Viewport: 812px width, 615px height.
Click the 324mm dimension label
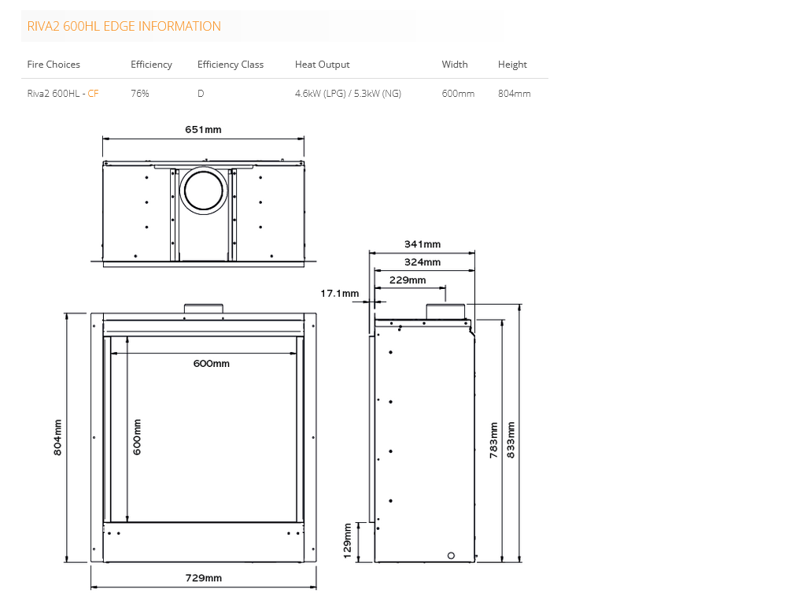point(423,262)
